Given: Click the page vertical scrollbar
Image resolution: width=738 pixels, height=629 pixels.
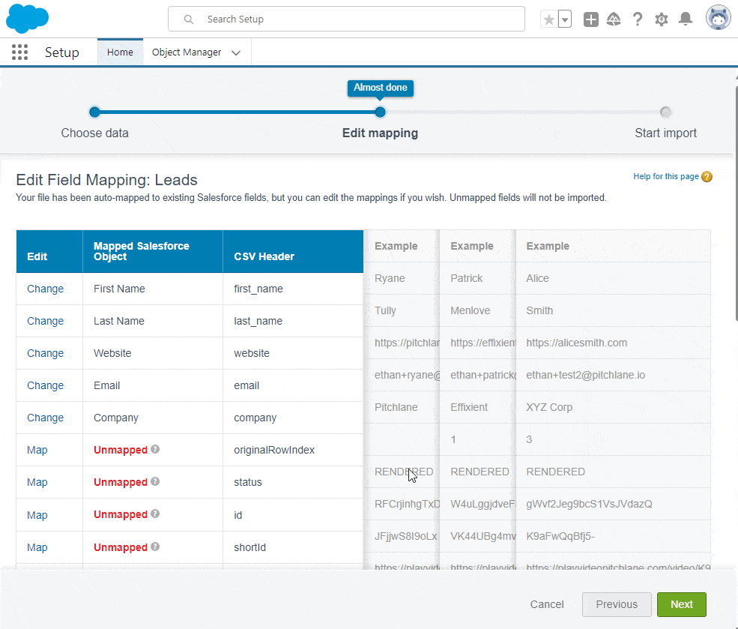Looking at the screenshot, I should coord(735,202).
